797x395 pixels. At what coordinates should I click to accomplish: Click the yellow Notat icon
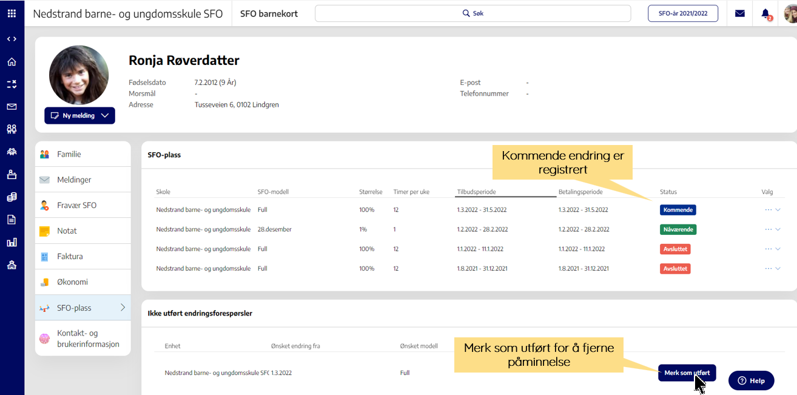(x=44, y=231)
